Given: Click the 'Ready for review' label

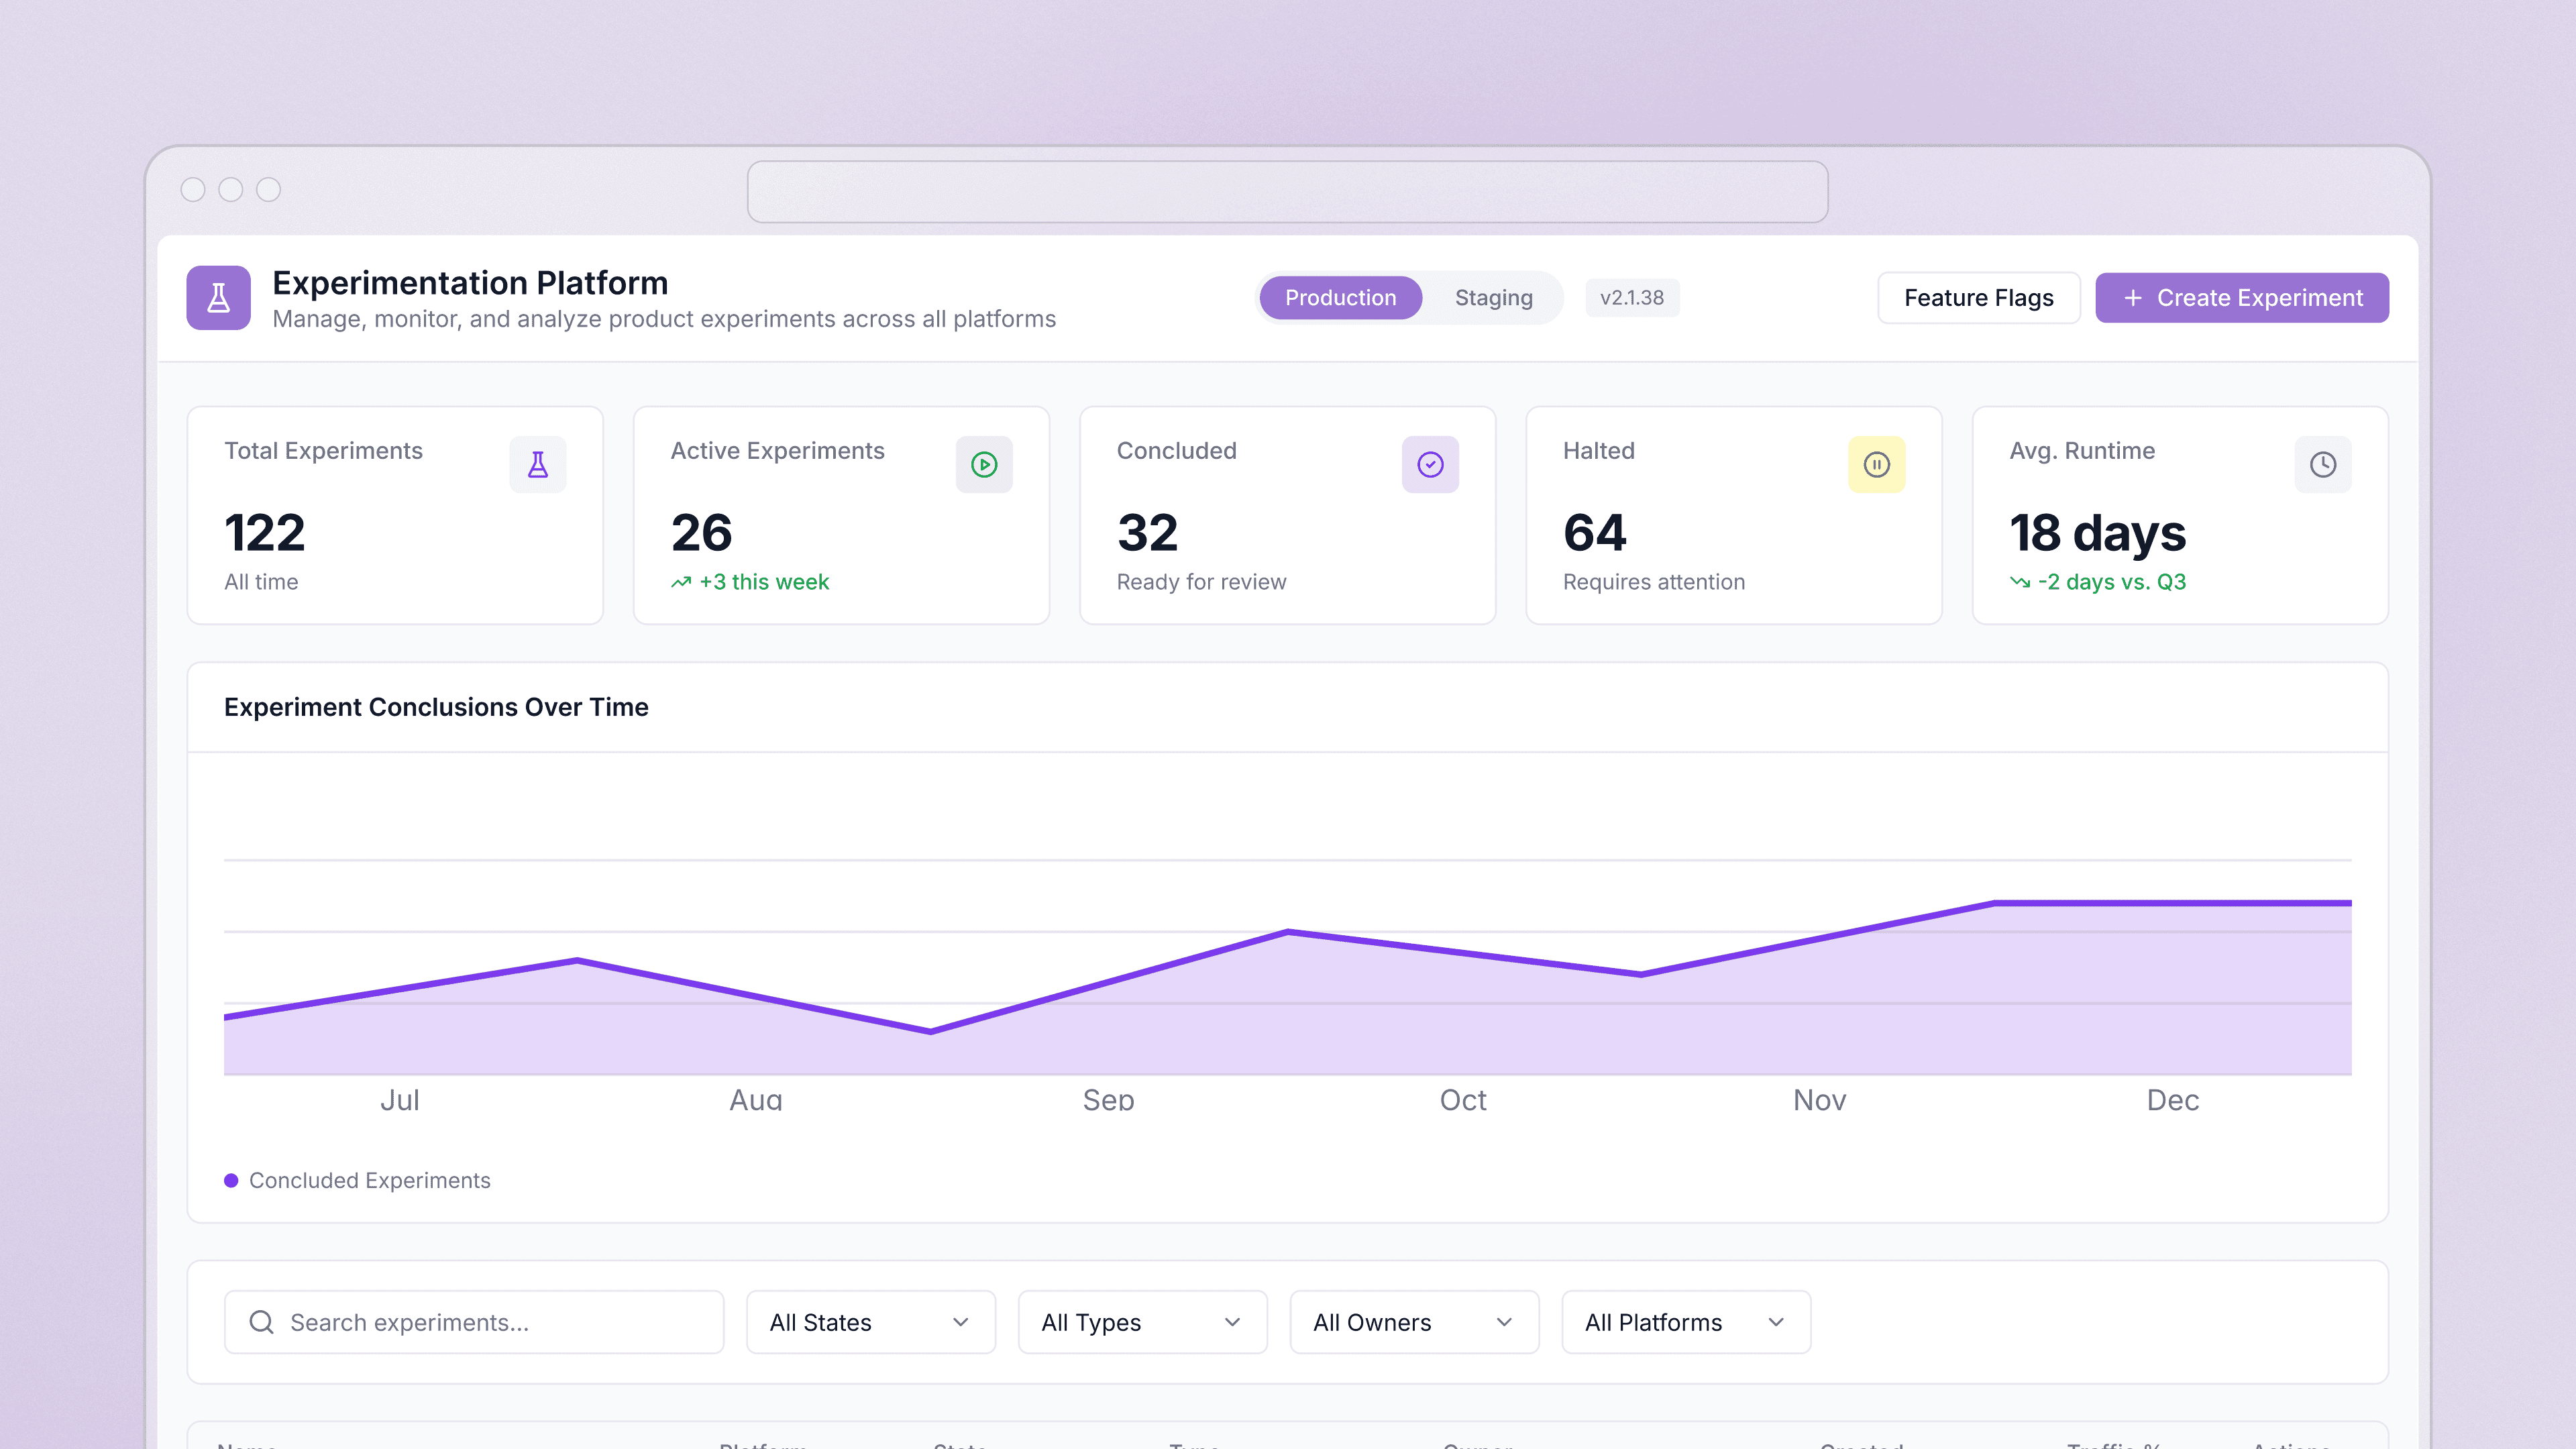Looking at the screenshot, I should point(1201,582).
